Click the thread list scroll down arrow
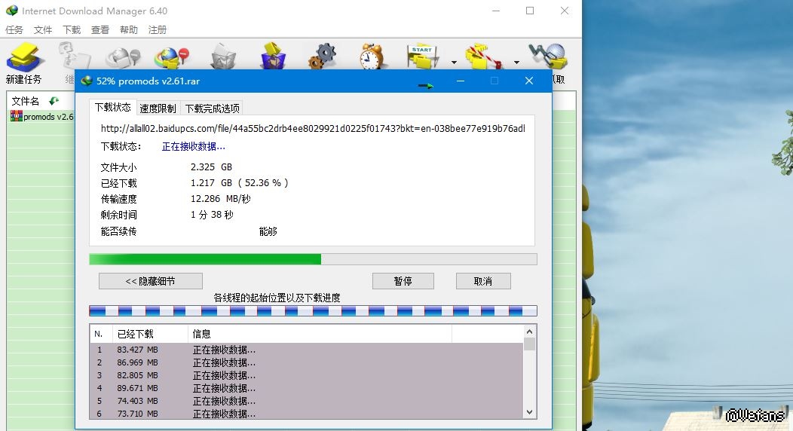Screen dimensions: 793x431 click(529, 412)
